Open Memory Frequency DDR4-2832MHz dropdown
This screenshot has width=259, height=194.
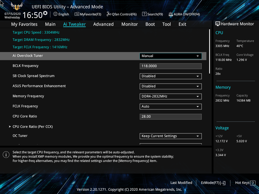click(171, 96)
